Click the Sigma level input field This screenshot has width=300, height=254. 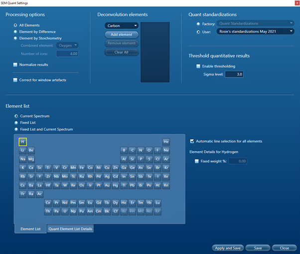(x=234, y=75)
